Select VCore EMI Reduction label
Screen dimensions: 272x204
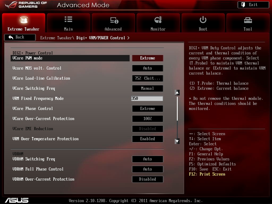coord(33,129)
